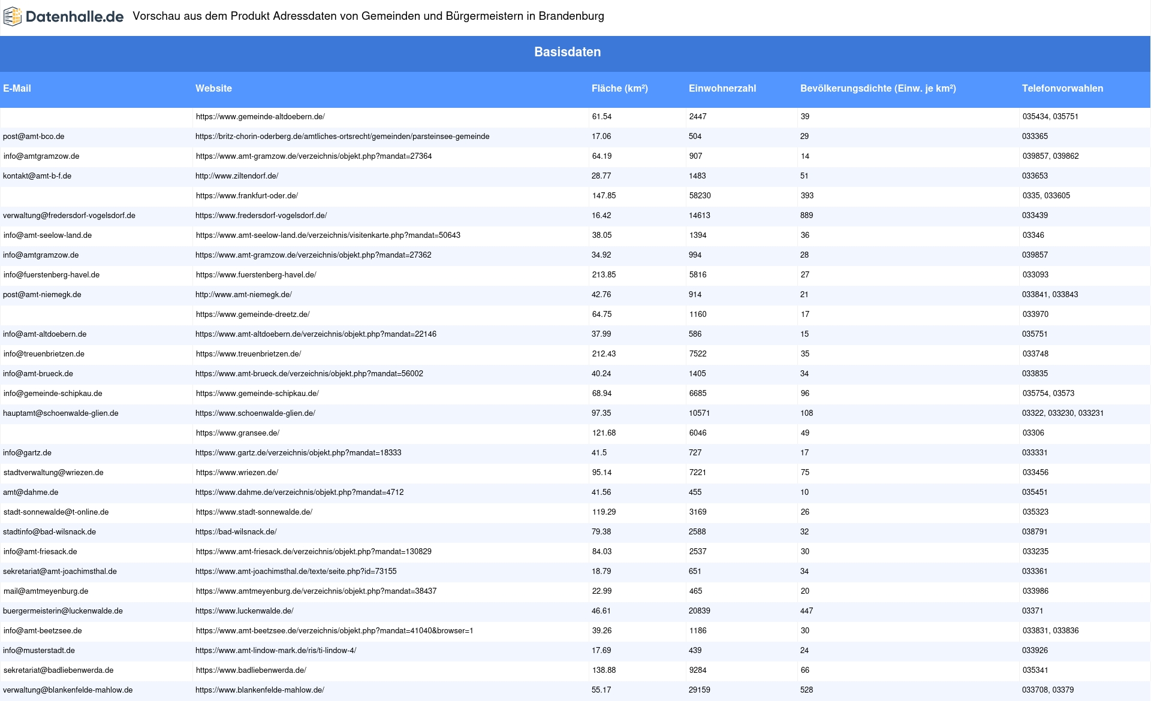1151x701 pixels.
Task: Open the amt-niemegk.de website link
Action: [243, 295]
